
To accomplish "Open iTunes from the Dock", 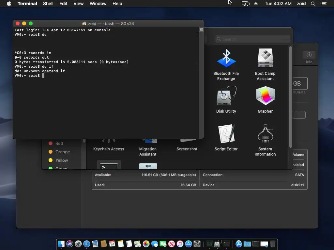I will [180, 244].
